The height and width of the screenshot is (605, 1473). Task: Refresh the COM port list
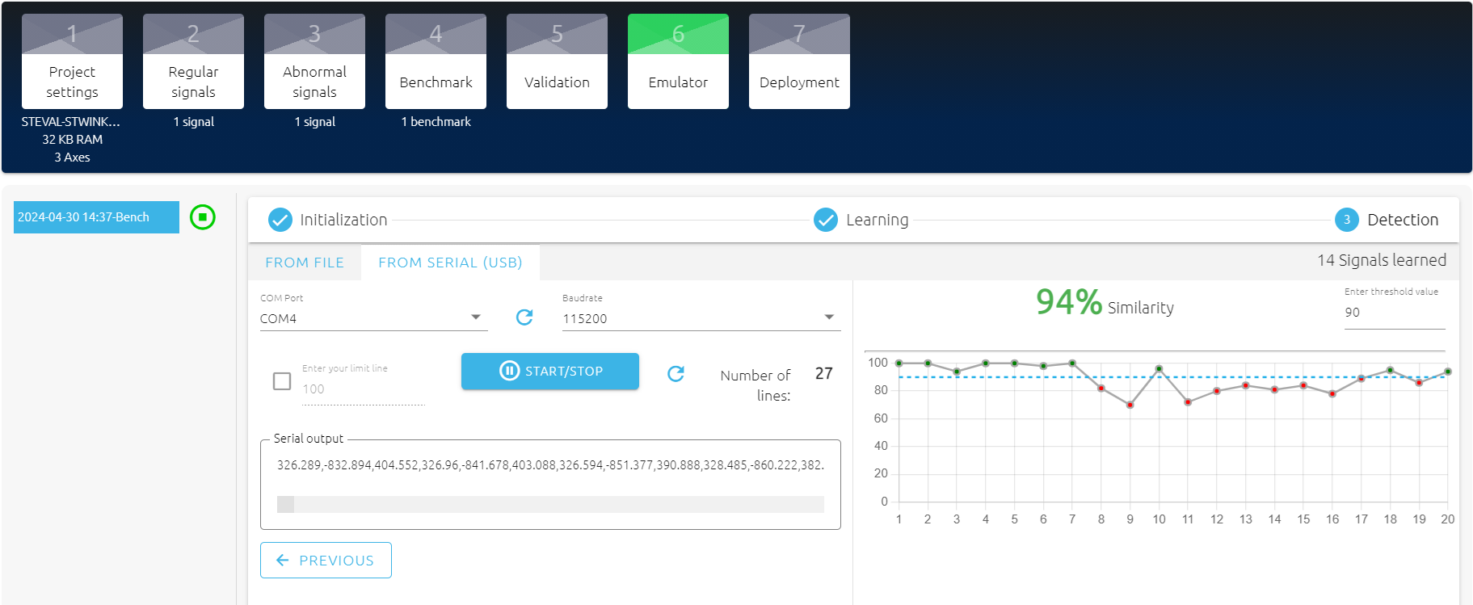pyautogui.click(x=524, y=317)
